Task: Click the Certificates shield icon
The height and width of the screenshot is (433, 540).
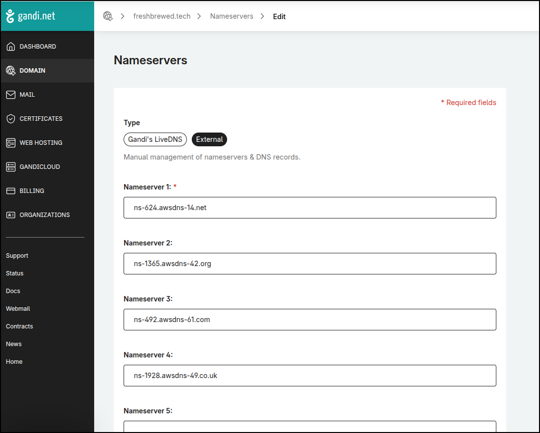Action: coord(11,119)
